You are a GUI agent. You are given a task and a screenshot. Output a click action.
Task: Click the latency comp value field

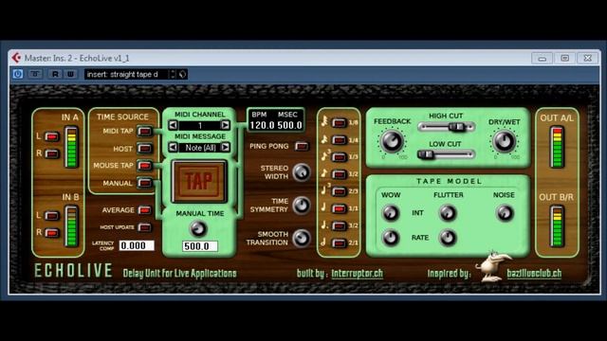point(137,245)
